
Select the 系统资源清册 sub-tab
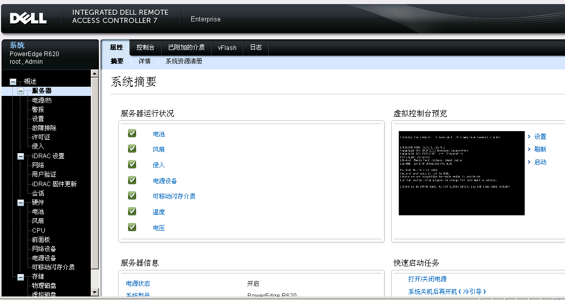[x=184, y=61]
